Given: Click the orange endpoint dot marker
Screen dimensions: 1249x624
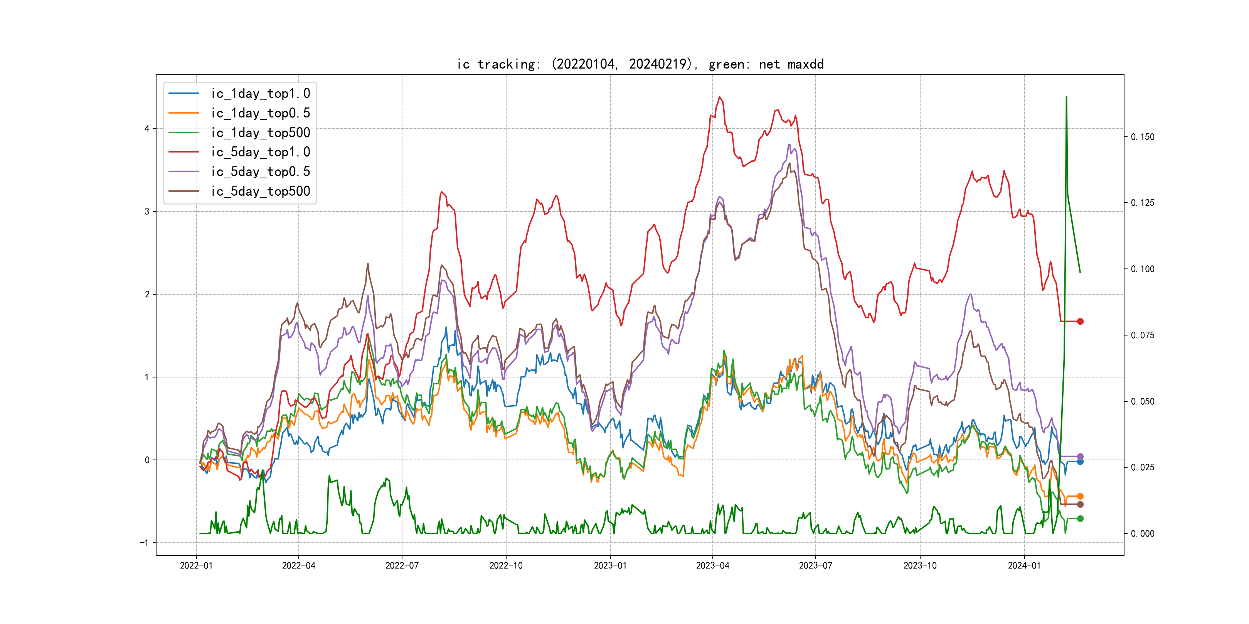Looking at the screenshot, I should coord(1080,496).
